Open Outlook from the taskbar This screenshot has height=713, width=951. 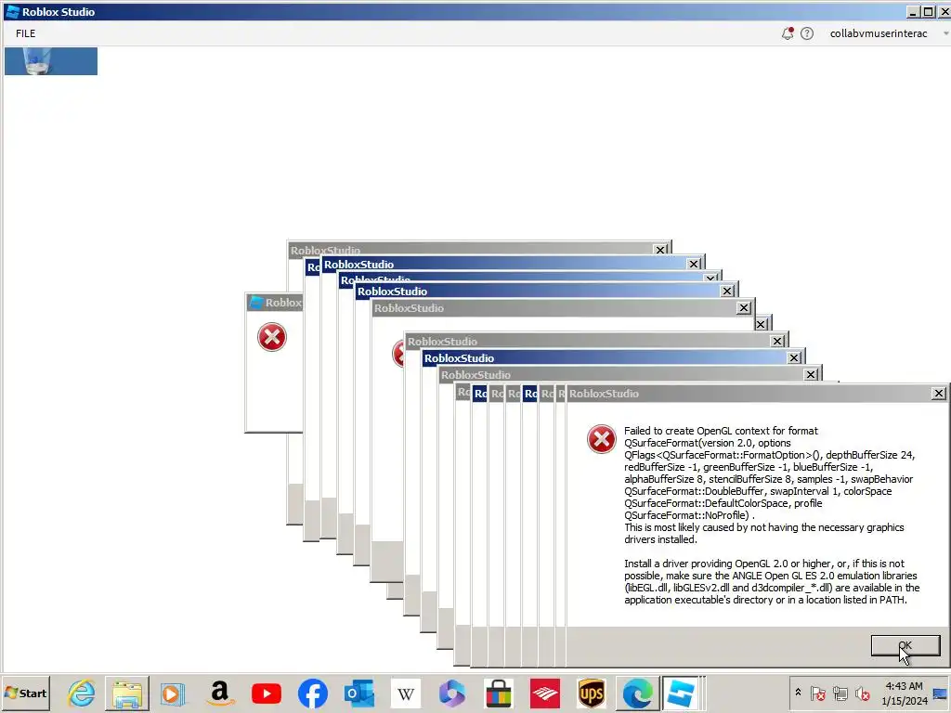pyautogui.click(x=359, y=693)
